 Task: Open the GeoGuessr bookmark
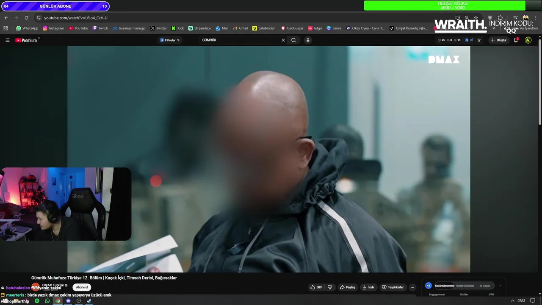click(292, 28)
